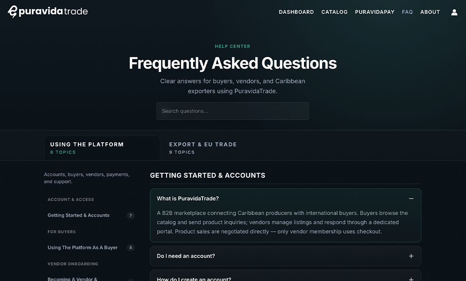Visit the About page
This screenshot has height=281, width=466.
[x=430, y=12]
